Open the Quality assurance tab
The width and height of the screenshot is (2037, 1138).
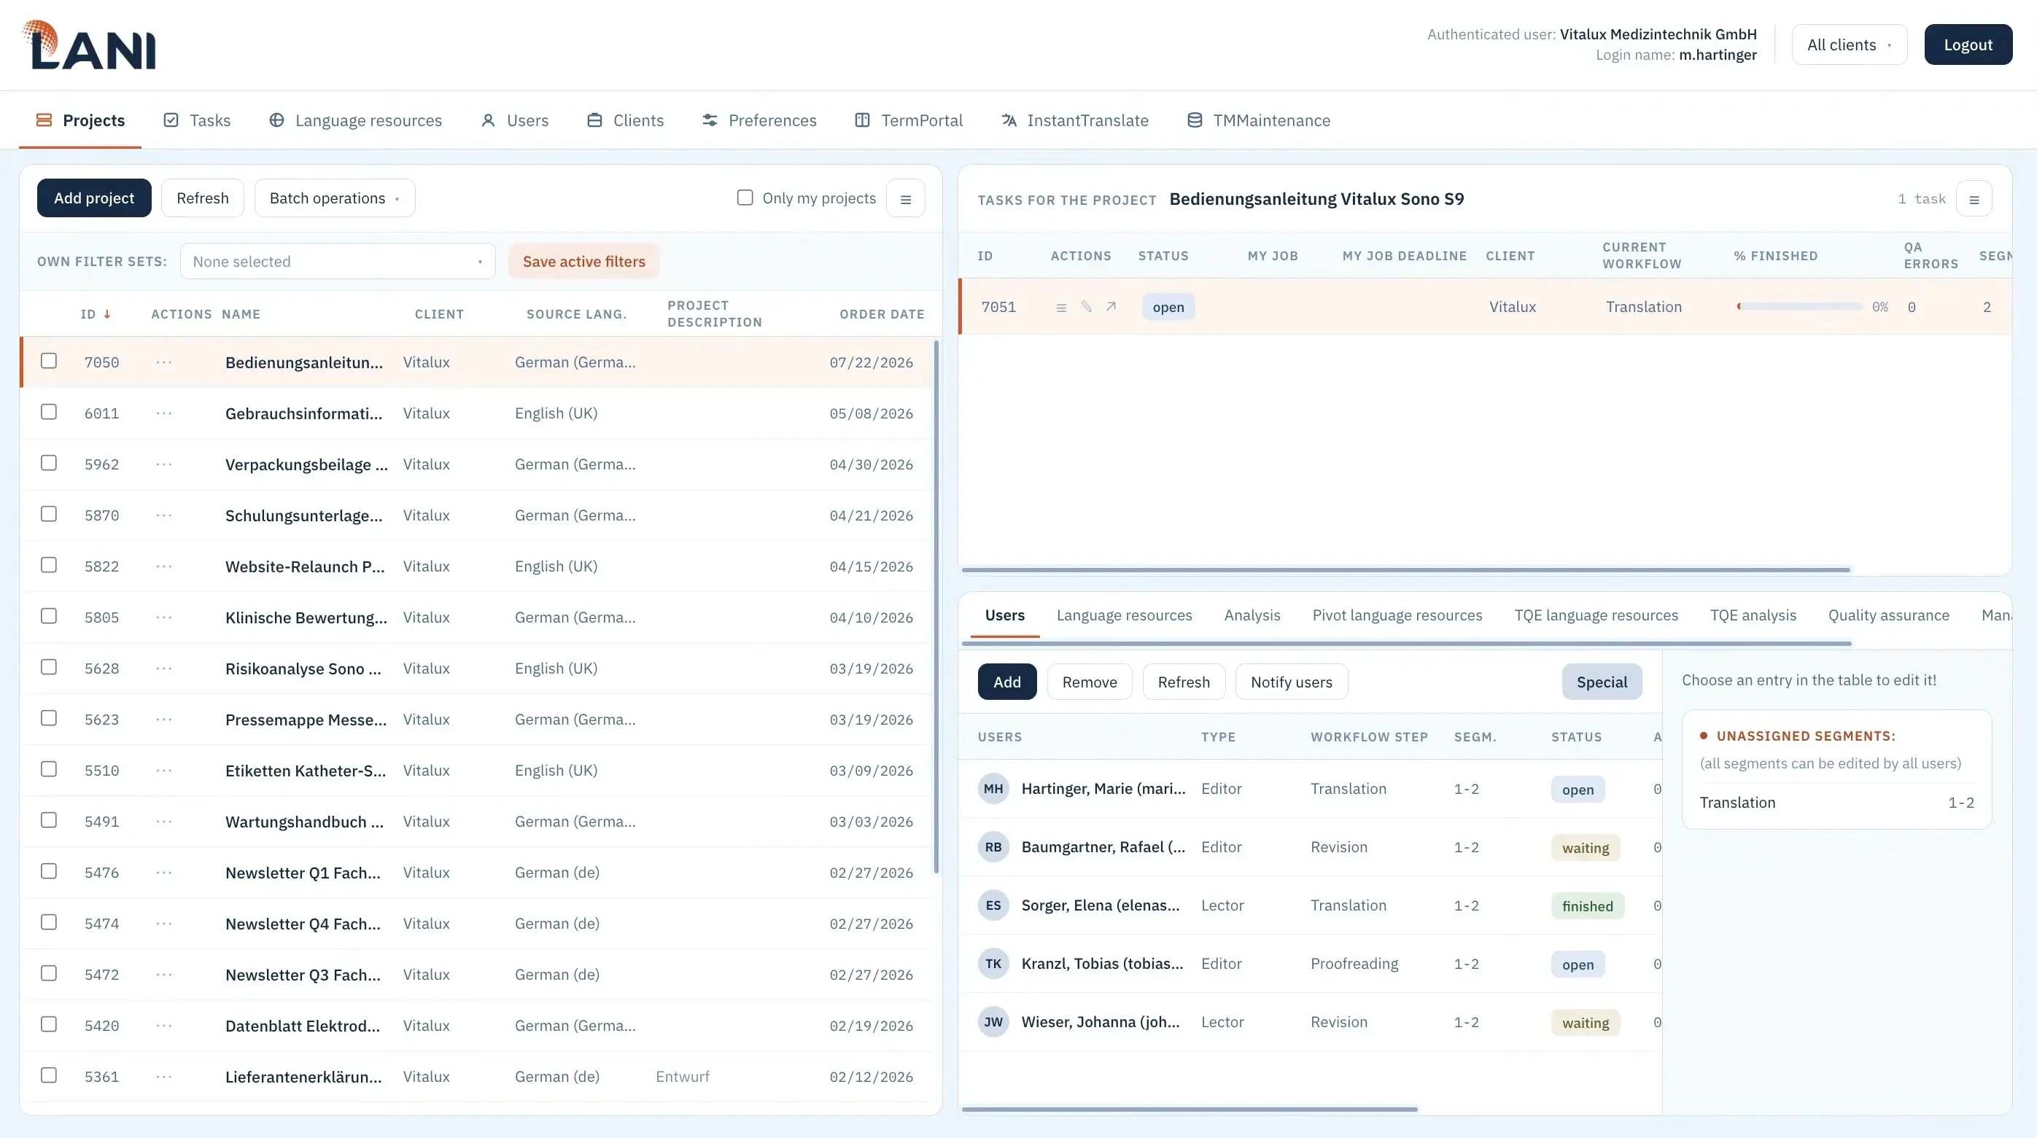pos(1888,615)
